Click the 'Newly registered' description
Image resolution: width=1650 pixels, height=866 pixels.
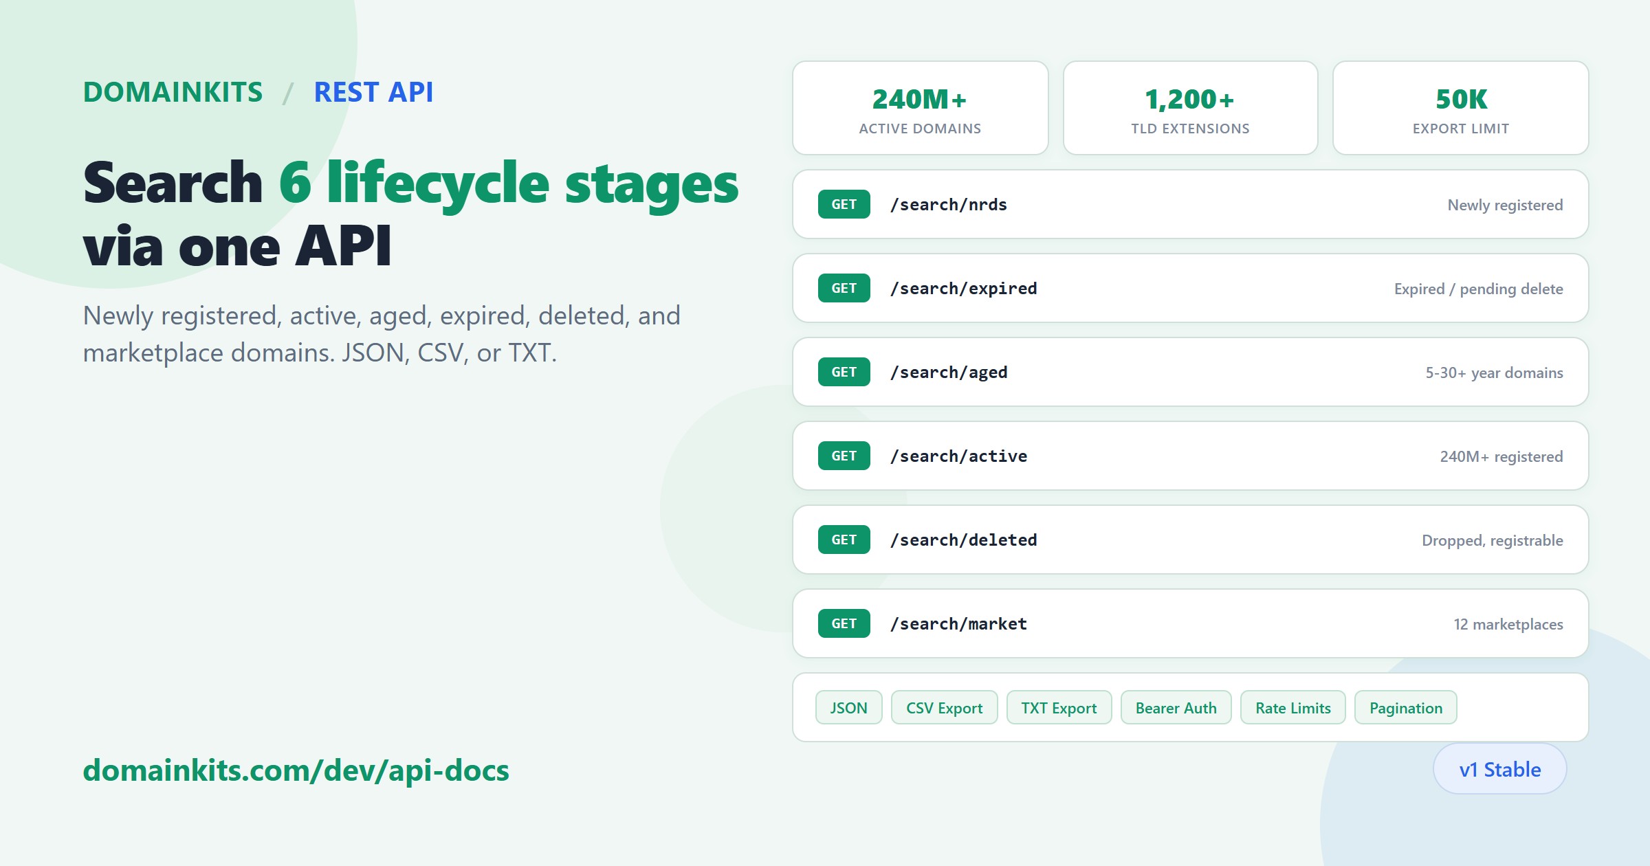pyautogui.click(x=1505, y=205)
